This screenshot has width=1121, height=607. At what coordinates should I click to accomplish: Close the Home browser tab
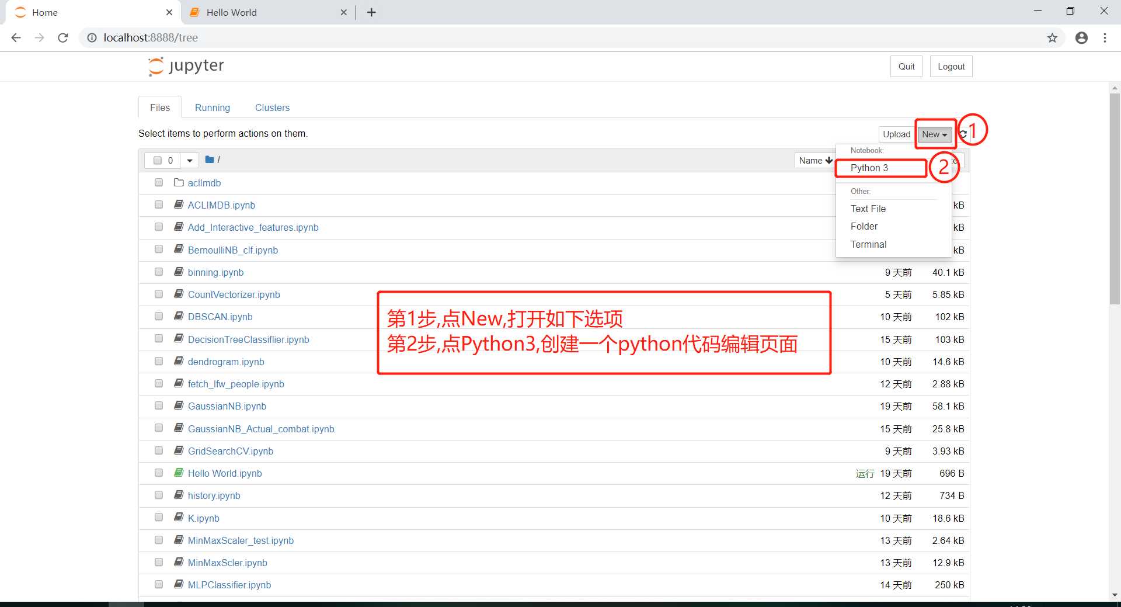[169, 12]
